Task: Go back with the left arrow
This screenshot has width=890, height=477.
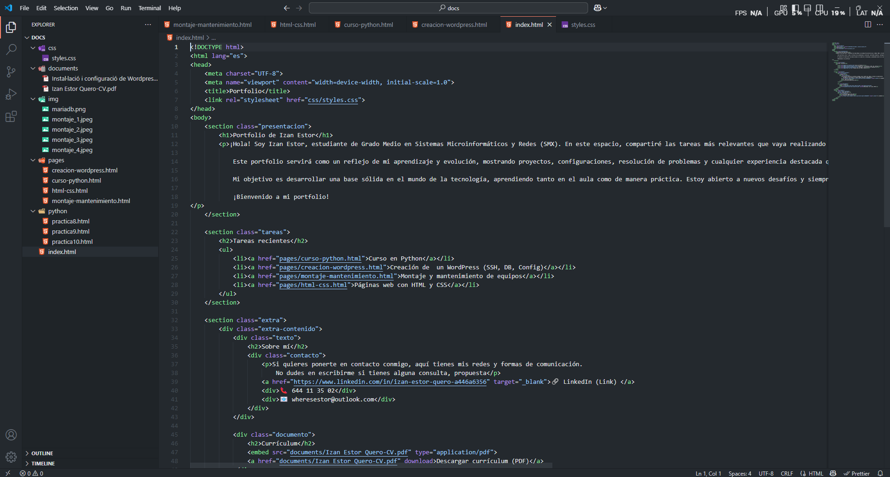Action: [287, 8]
